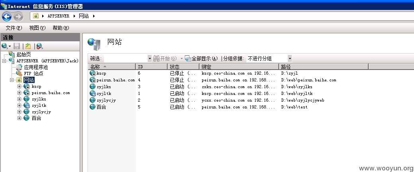This screenshot has width=414, height=172.
Task: Sort the list by 状态 column header
Action: tap(183, 67)
